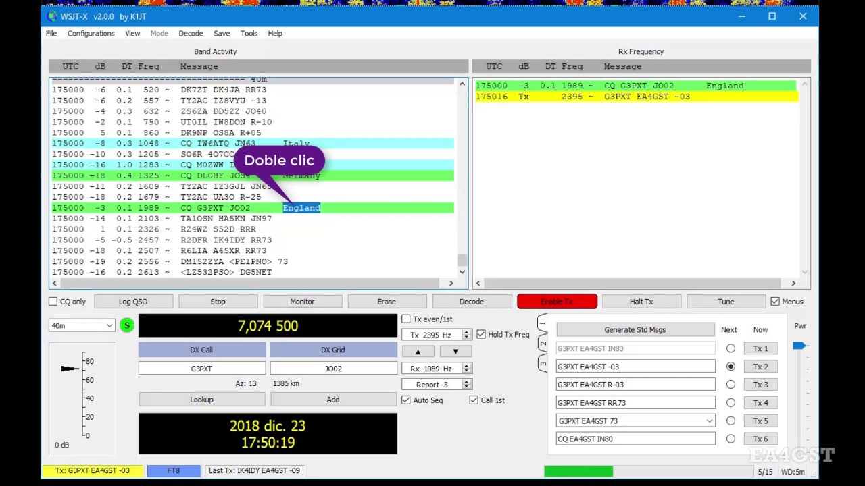Image resolution: width=865 pixels, height=486 pixels.
Task: Send Tx 2 message now
Action: coord(761,367)
